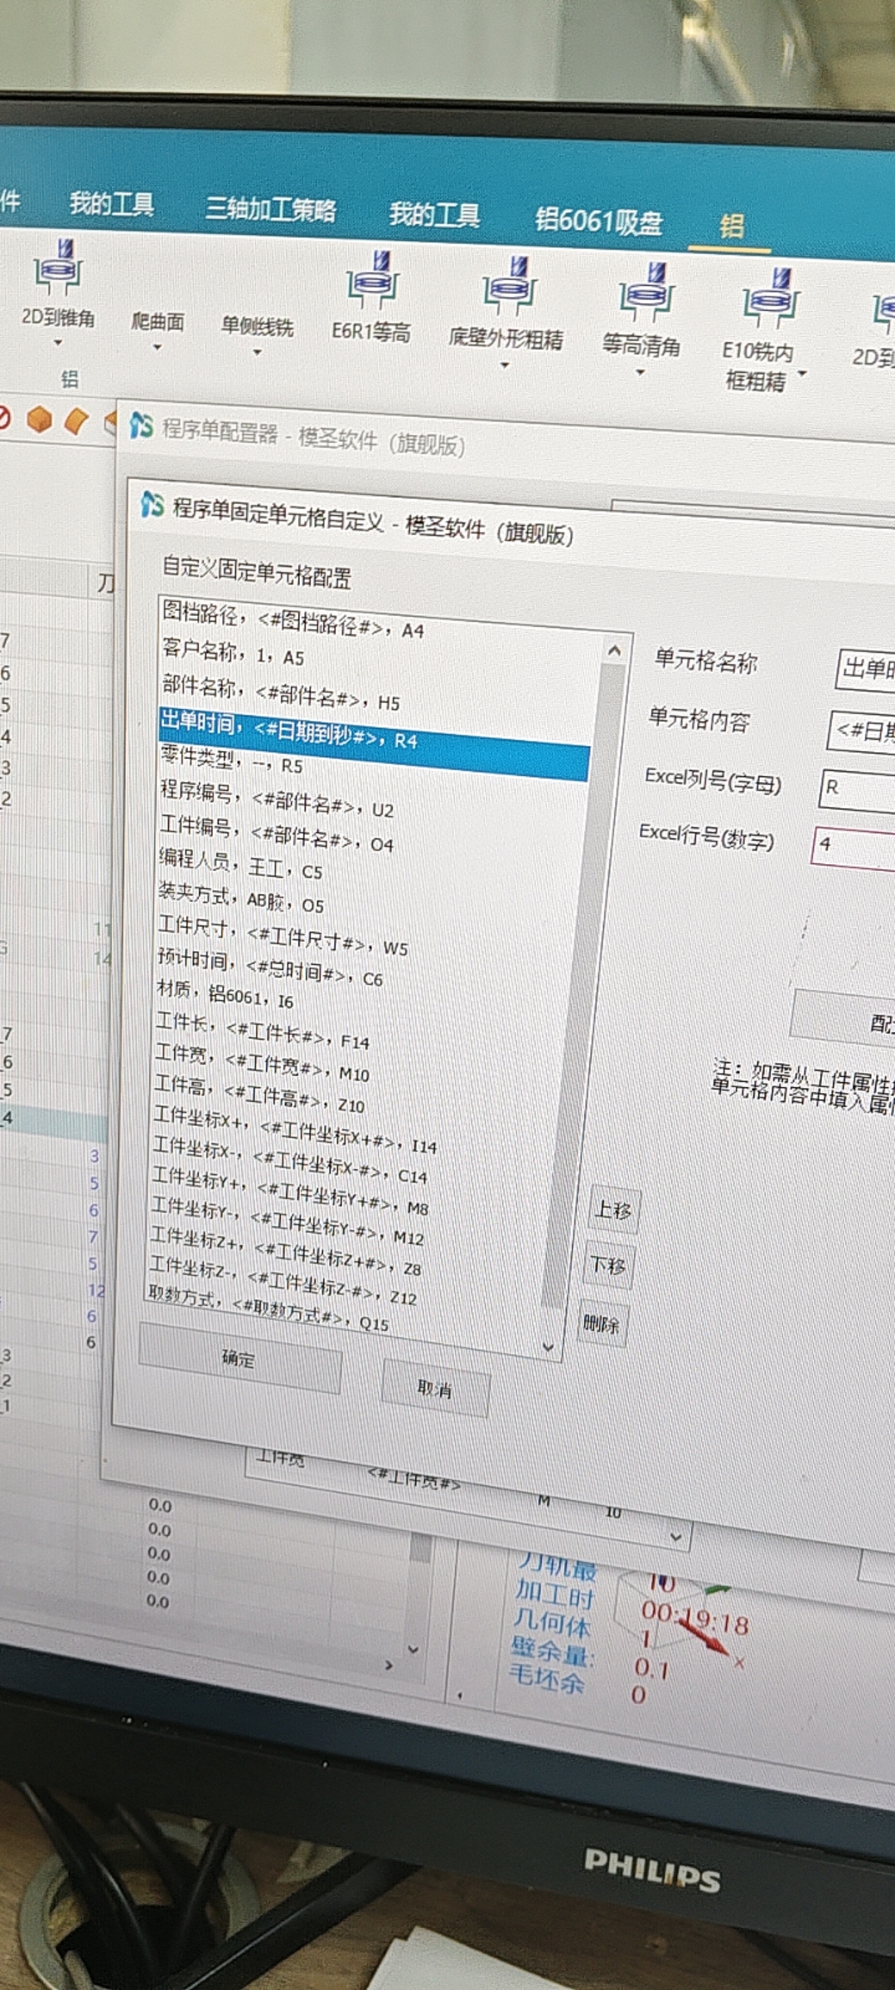Select the 部件名称 H5 list row

(281, 693)
